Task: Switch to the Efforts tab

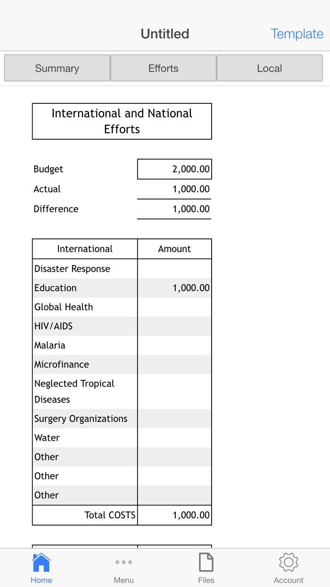Action: 163,68
